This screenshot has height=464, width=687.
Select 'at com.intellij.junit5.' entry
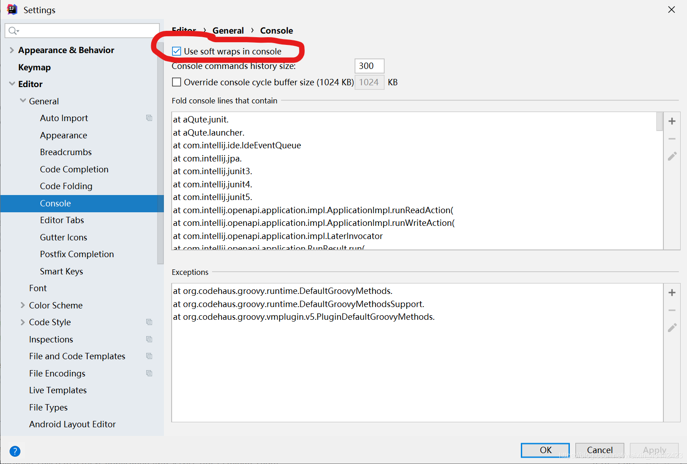[x=213, y=197]
